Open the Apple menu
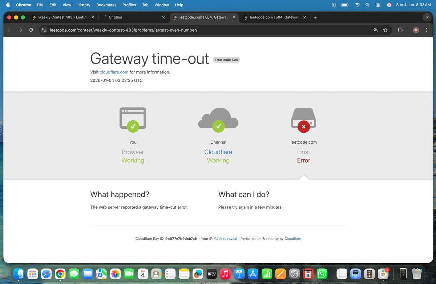The height and width of the screenshot is (284, 436). tap(8, 5)
